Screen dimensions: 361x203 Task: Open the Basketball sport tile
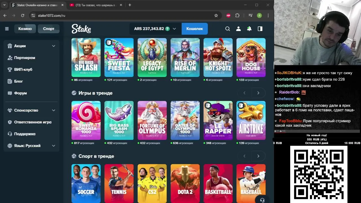(218, 184)
